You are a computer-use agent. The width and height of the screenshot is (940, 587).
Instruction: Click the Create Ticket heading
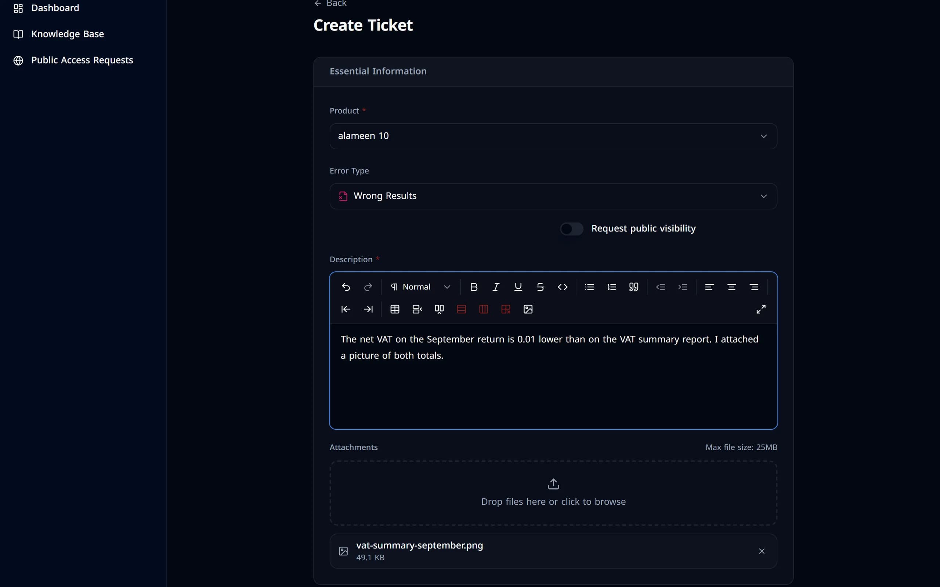coord(363,25)
